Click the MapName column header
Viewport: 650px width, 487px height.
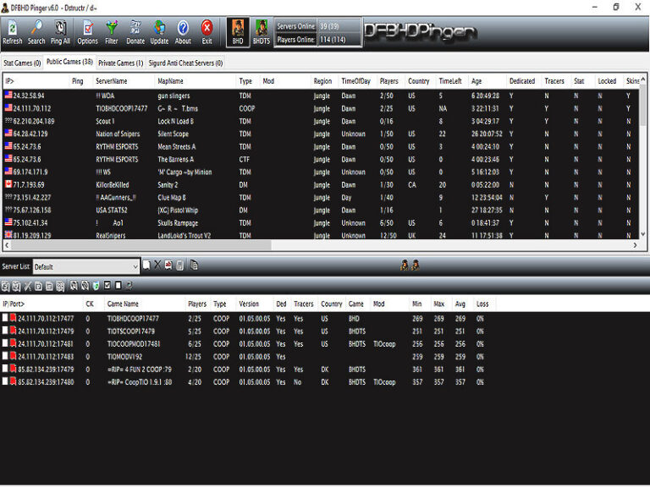(x=195, y=81)
